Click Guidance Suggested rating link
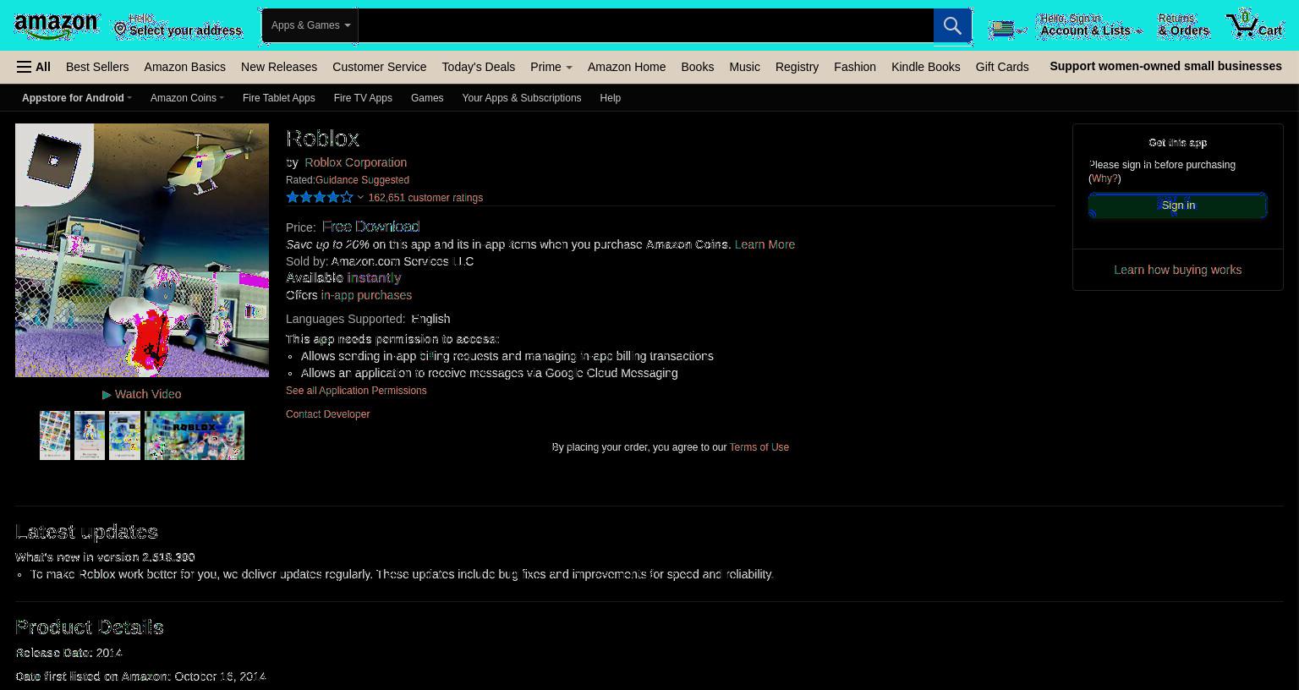The height and width of the screenshot is (690, 1299). point(362,180)
